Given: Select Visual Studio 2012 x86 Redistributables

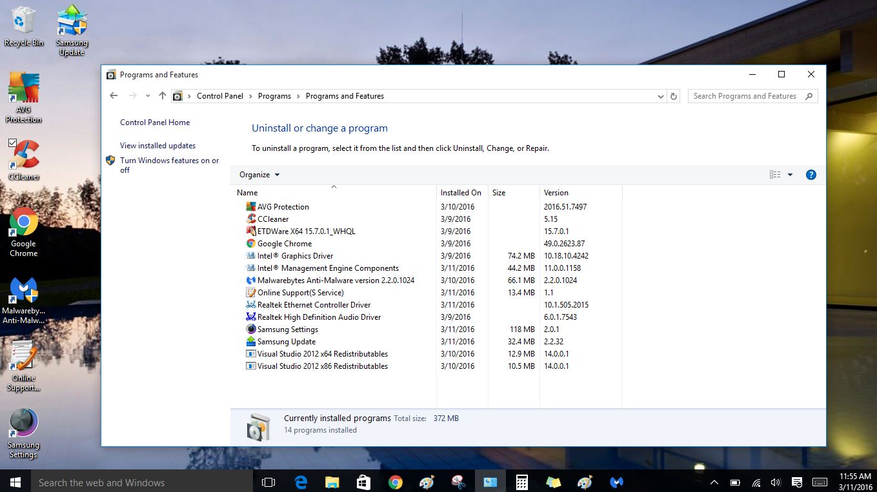Looking at the screenshot, I should (323, 366).
